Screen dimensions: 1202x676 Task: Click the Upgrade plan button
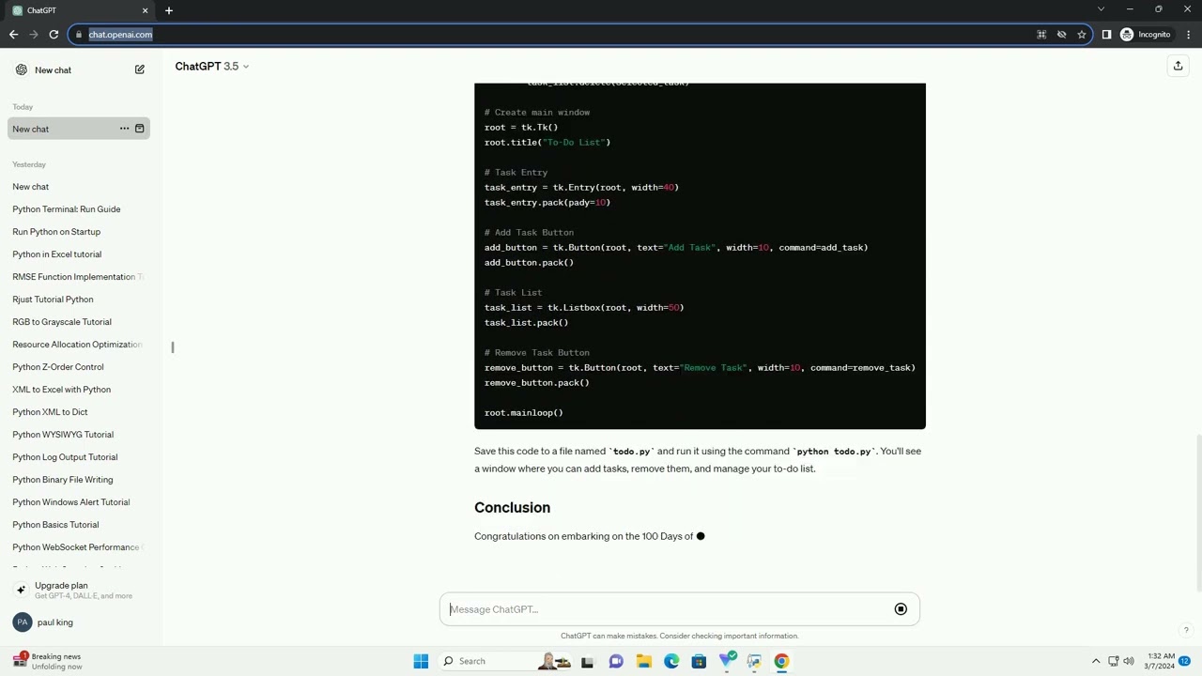coord(79,590)
